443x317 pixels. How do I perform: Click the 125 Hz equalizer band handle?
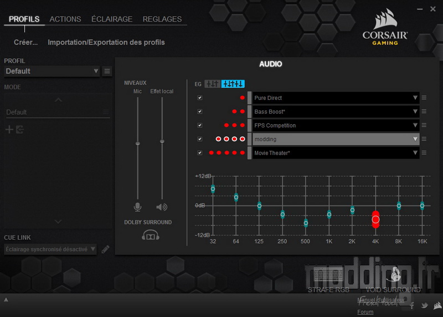[x=259, y=206]
